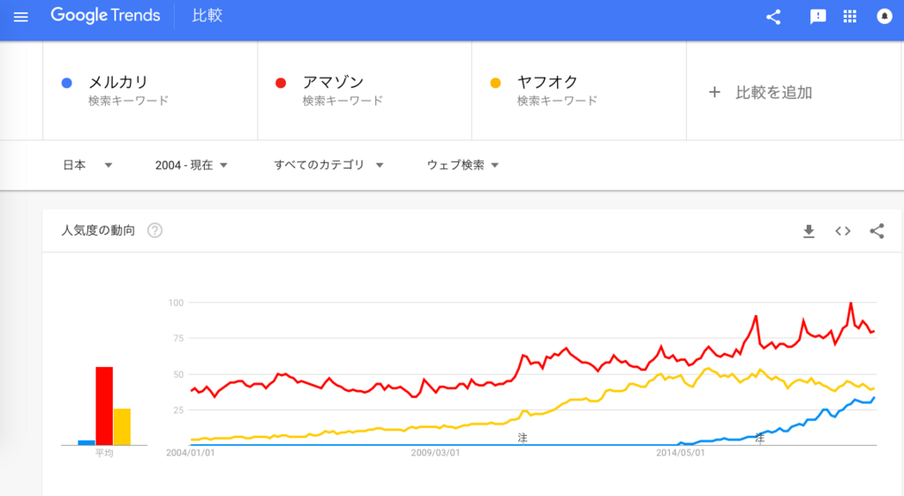Expand the 日本 region dropdown
This screenshot has width=904, height=496.
87,165
